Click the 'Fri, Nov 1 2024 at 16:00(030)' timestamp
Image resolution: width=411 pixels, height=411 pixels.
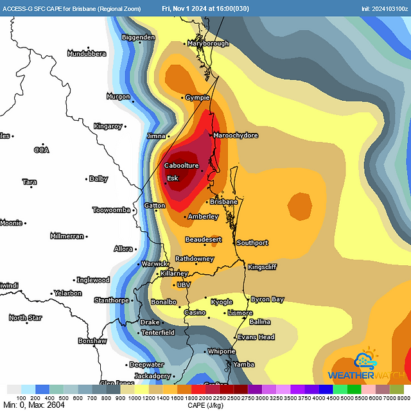click(x=205, y=8)
